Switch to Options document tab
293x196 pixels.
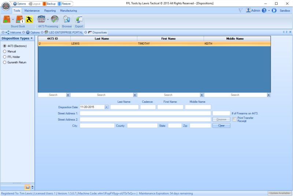33,33
